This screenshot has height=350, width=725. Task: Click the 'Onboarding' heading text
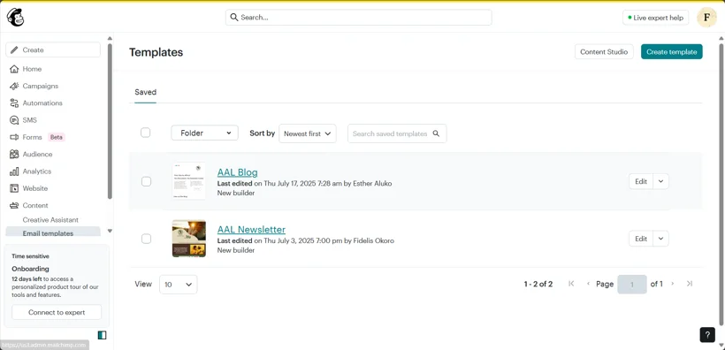point(30,269)
